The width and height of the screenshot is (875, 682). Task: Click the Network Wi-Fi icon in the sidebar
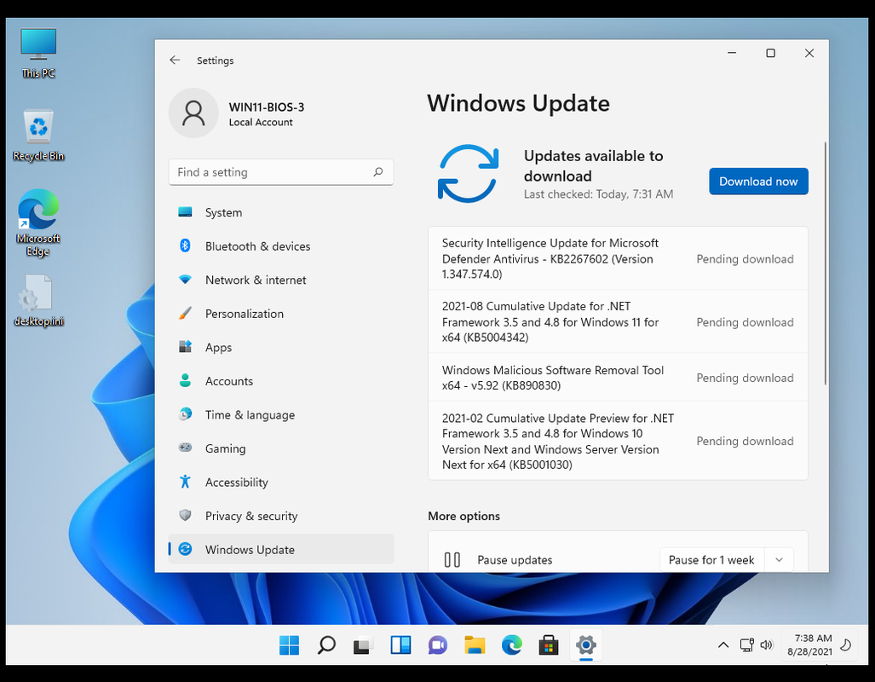coord(185,280)
